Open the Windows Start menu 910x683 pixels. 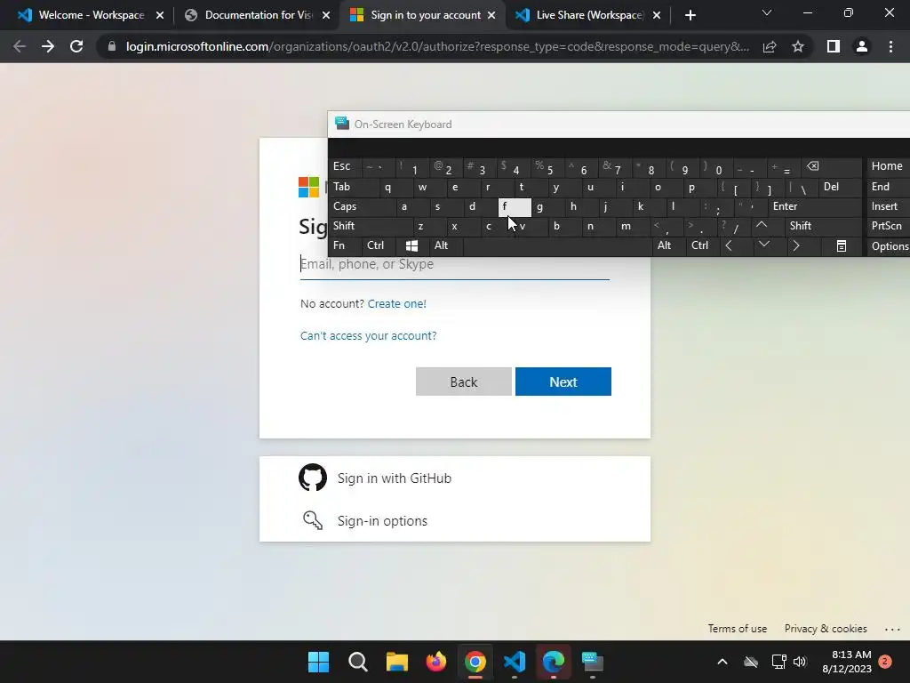click(319, 662)
